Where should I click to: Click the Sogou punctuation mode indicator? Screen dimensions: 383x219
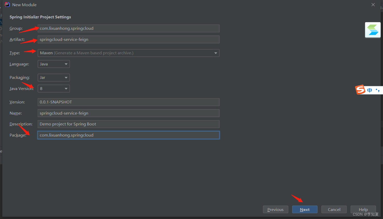(x=378, y=90)
